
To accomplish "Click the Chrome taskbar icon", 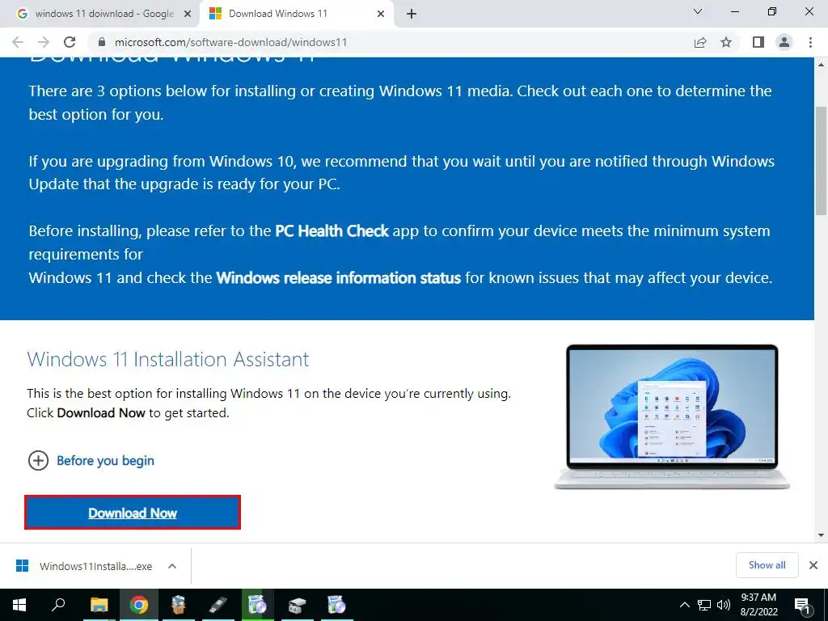I will tap(139, 605).
